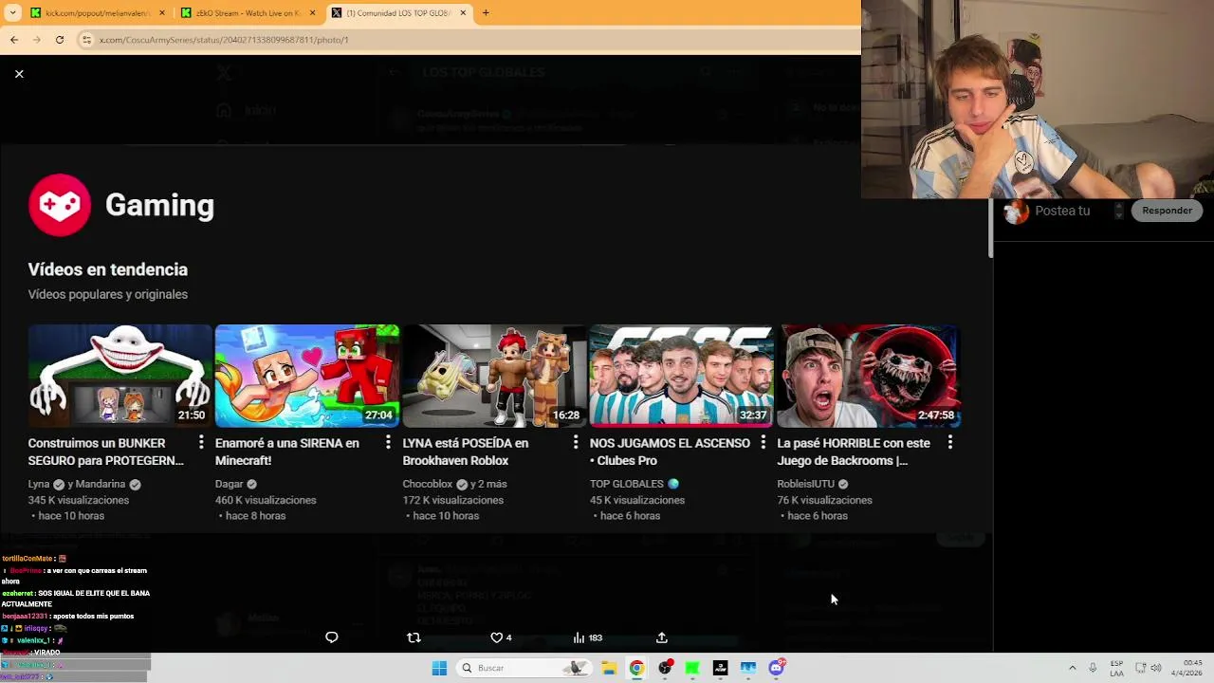
Task: Click the microphone icon in the system tray
Action: pyautogui.click(x=1093, y=668)
